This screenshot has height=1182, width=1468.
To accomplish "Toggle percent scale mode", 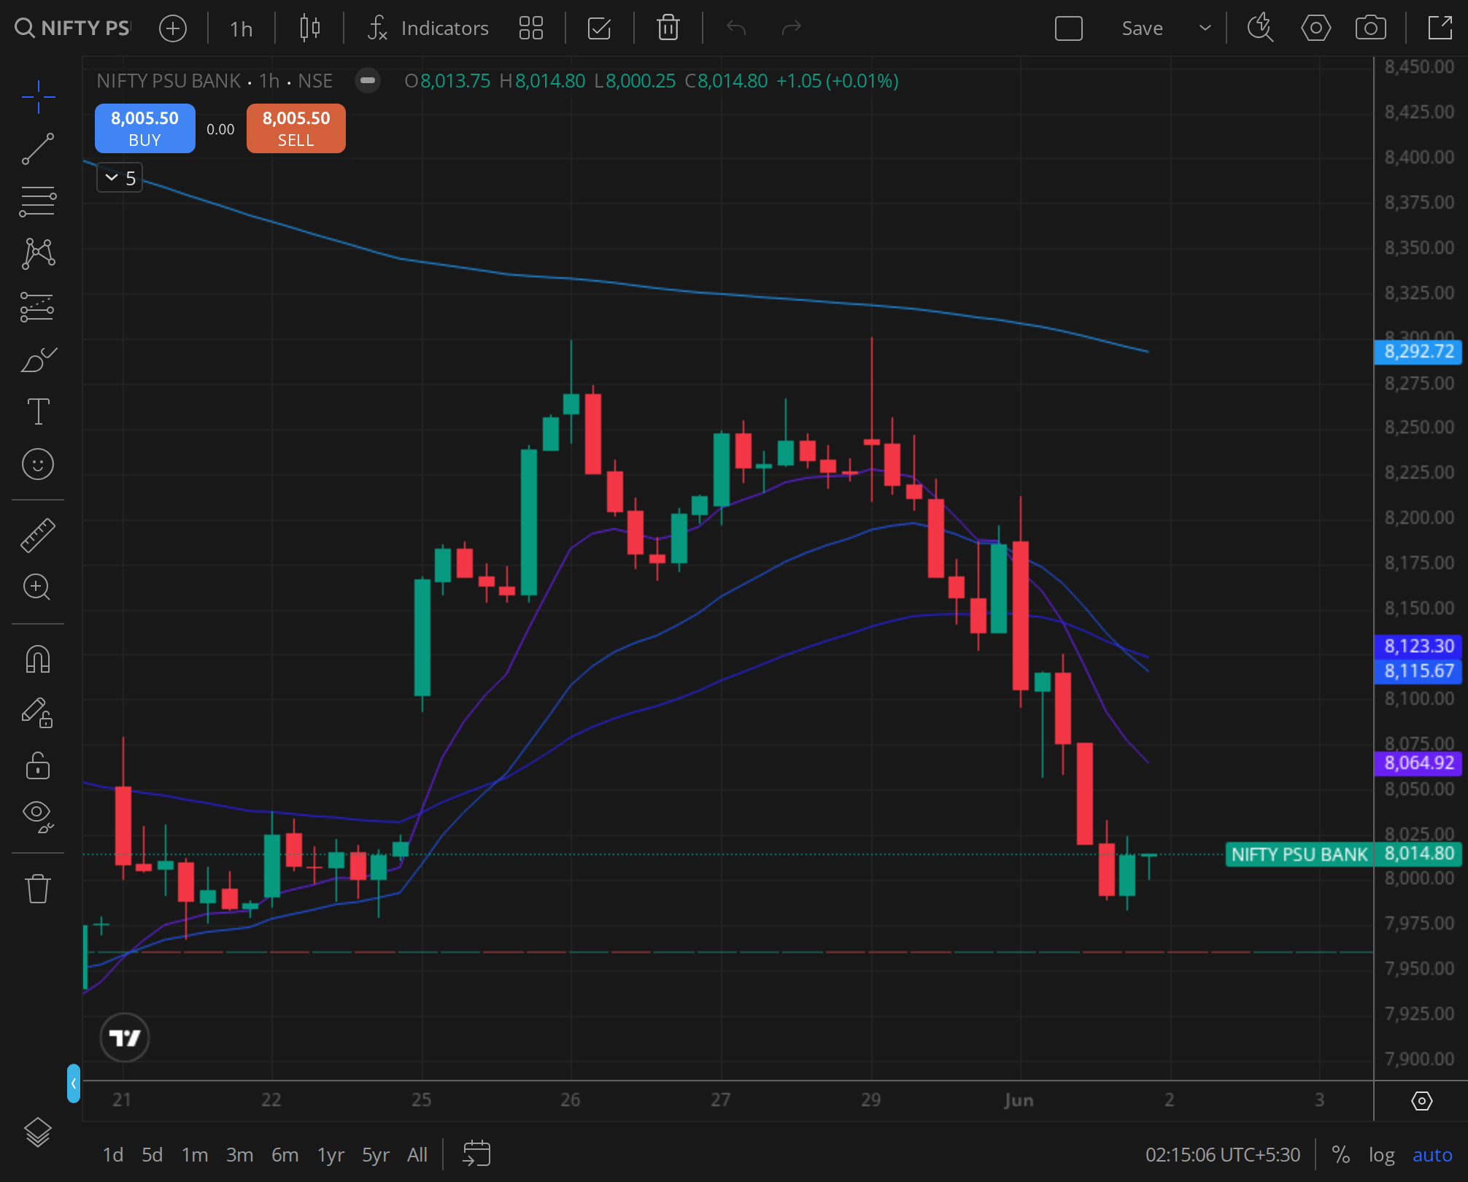I will point(1340,1155).
